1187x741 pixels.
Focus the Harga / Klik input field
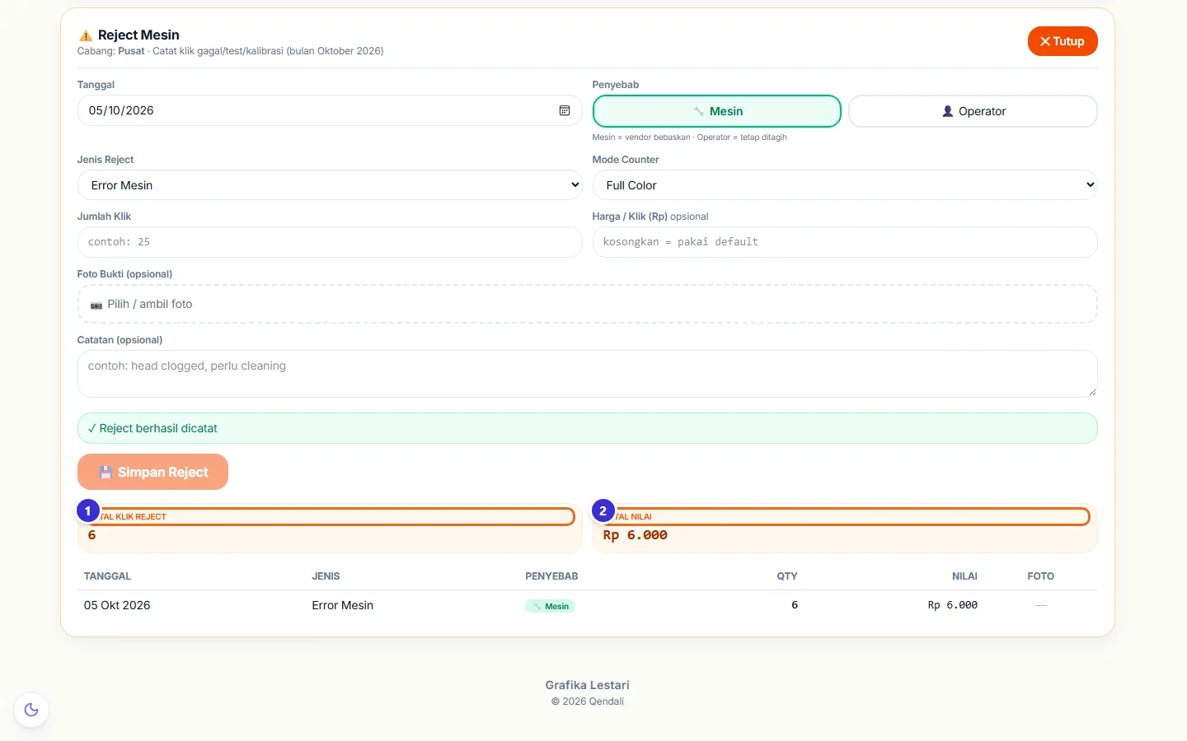(x=845, y=242)
